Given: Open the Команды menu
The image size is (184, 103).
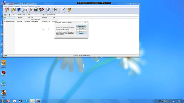Looking at the screenshot, I should point(10,6).
